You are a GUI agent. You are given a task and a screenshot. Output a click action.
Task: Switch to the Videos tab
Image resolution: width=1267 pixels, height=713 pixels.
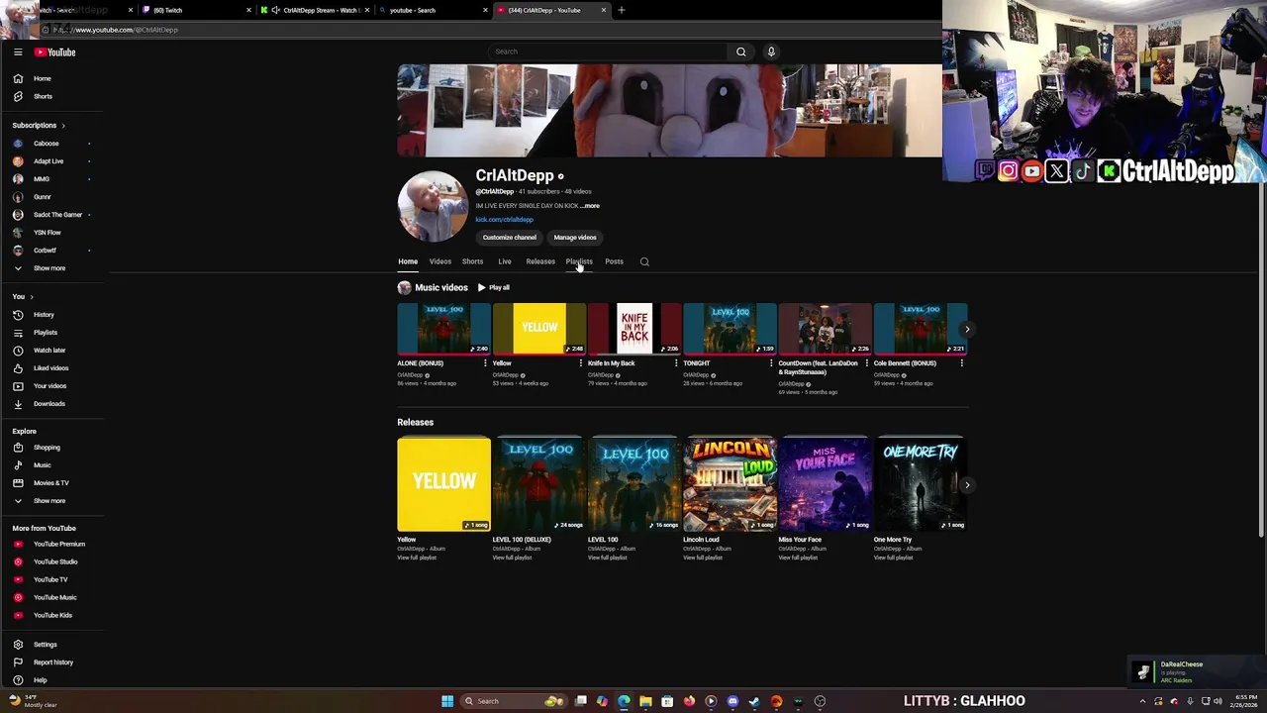click(x=440, y=261)
